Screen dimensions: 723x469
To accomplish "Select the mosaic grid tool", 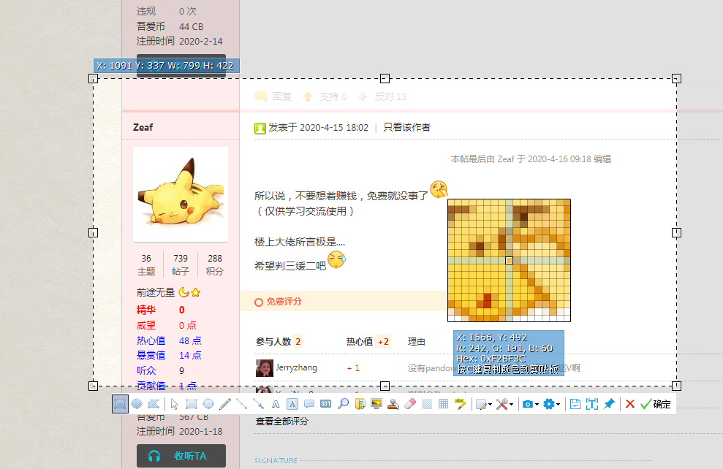I will click(443, 404).
